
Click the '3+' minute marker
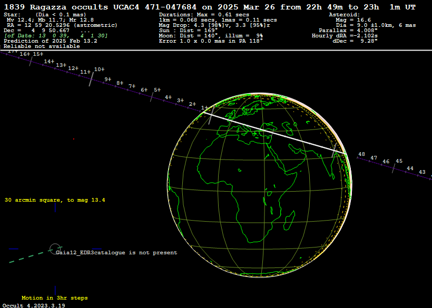181,101
